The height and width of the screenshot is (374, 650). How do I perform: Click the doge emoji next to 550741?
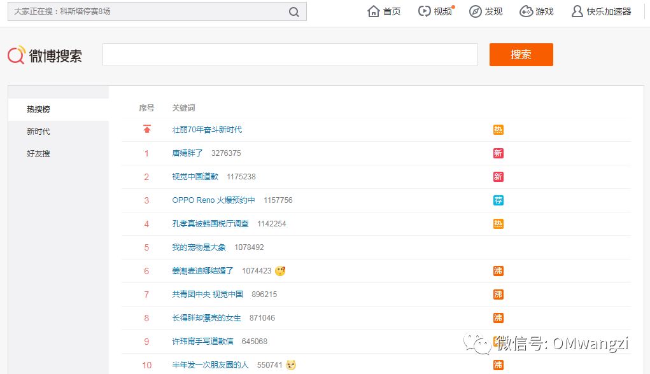click(291, 365)
